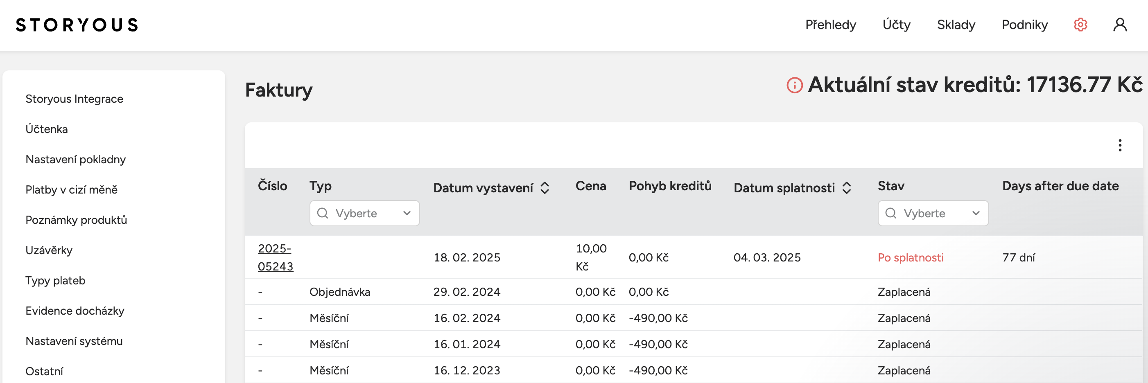Open the settings gear icon

(1080, 25)
